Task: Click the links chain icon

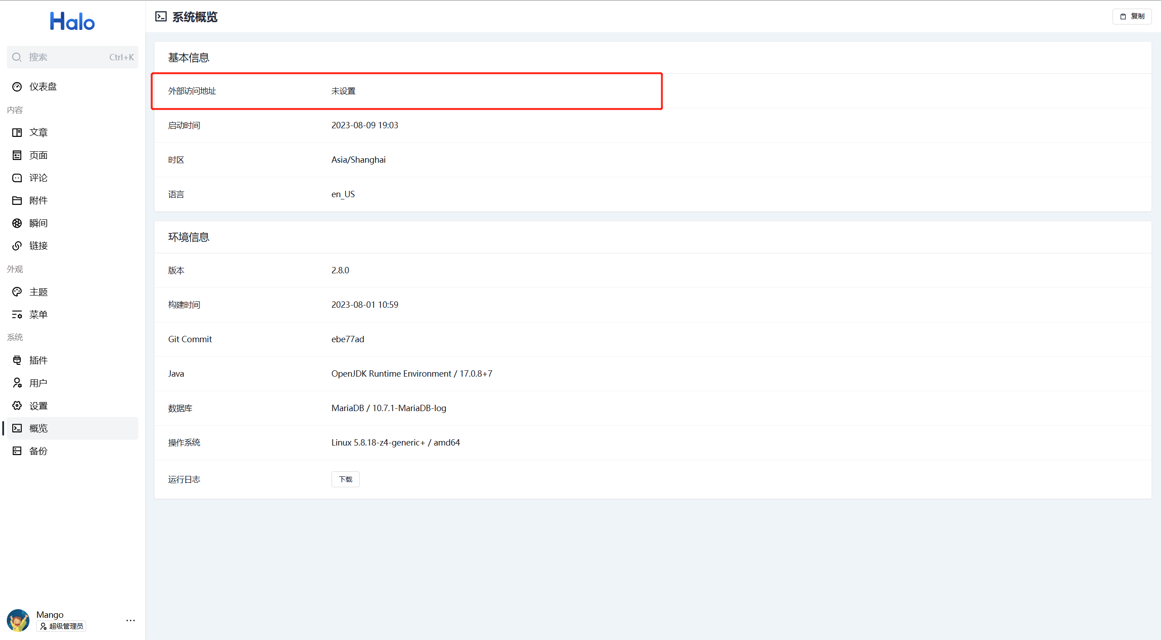Action: click(x=17, y=246)
